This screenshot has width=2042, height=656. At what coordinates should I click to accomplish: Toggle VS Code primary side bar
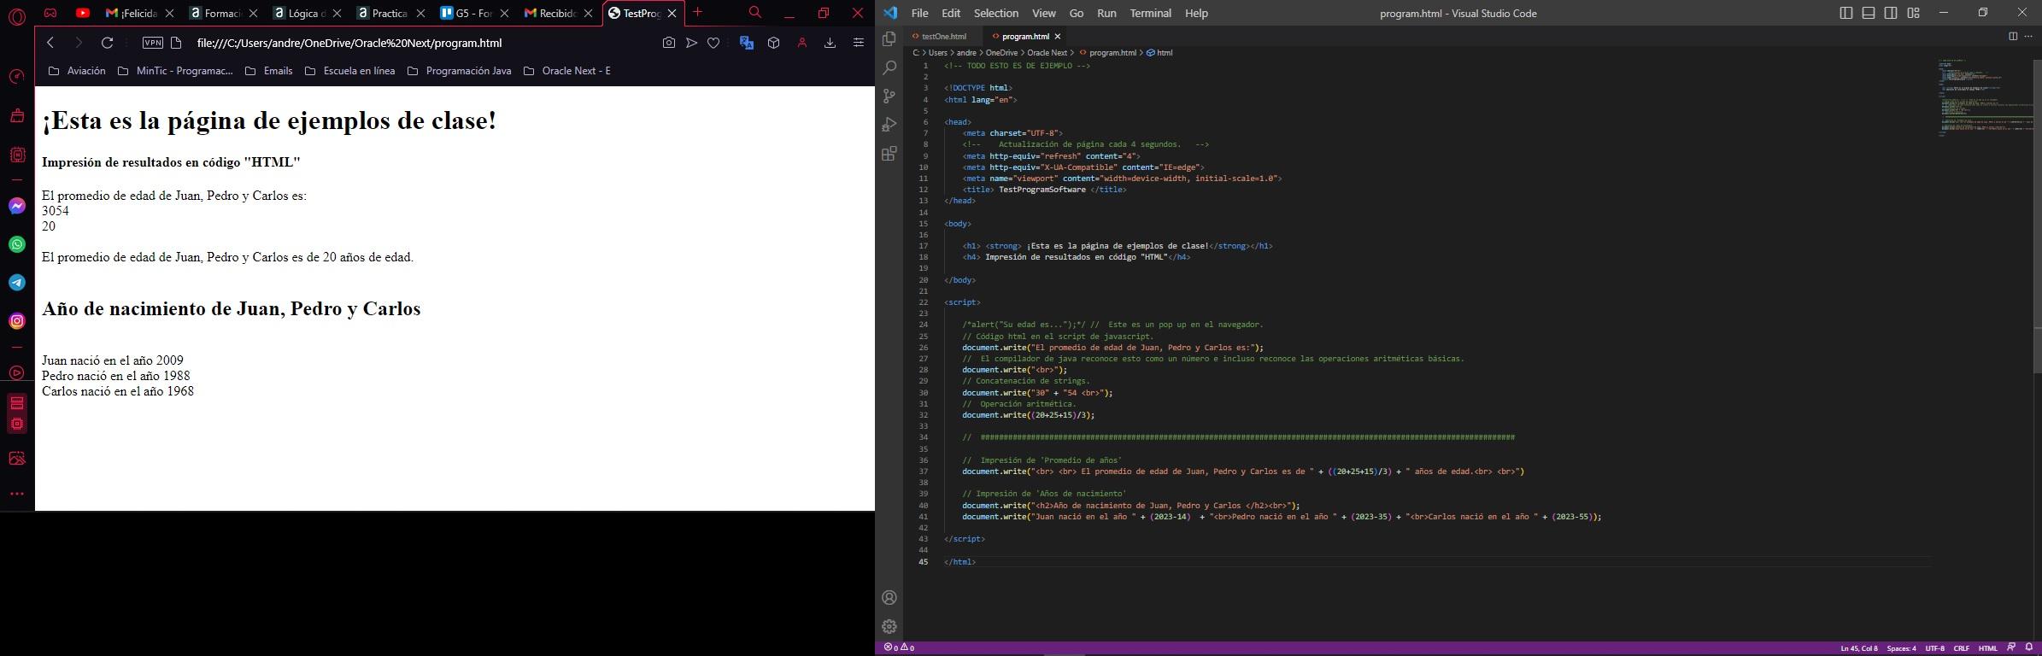pyautogui.click(x=1846, y=13)
